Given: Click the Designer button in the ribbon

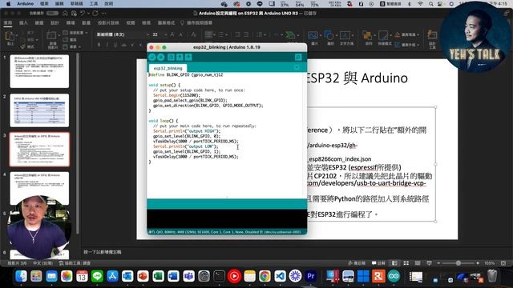Looking at the screenshot, I should coord(432,38).
